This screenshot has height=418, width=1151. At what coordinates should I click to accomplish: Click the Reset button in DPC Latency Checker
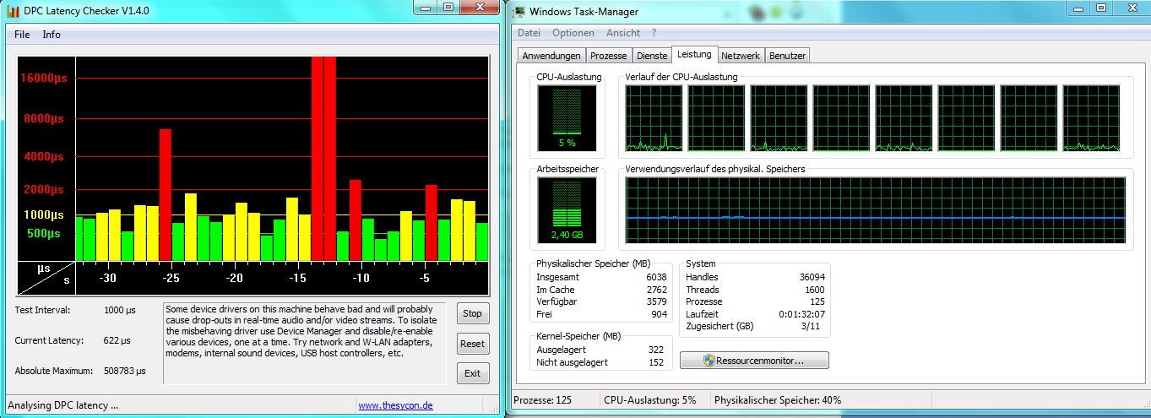click(472, 344)
